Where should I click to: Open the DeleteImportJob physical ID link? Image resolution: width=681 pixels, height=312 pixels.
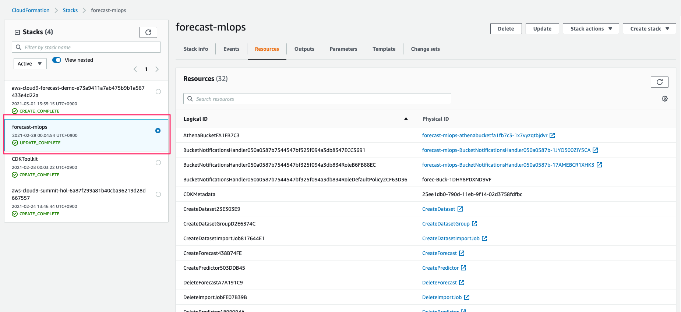(442, 297)
